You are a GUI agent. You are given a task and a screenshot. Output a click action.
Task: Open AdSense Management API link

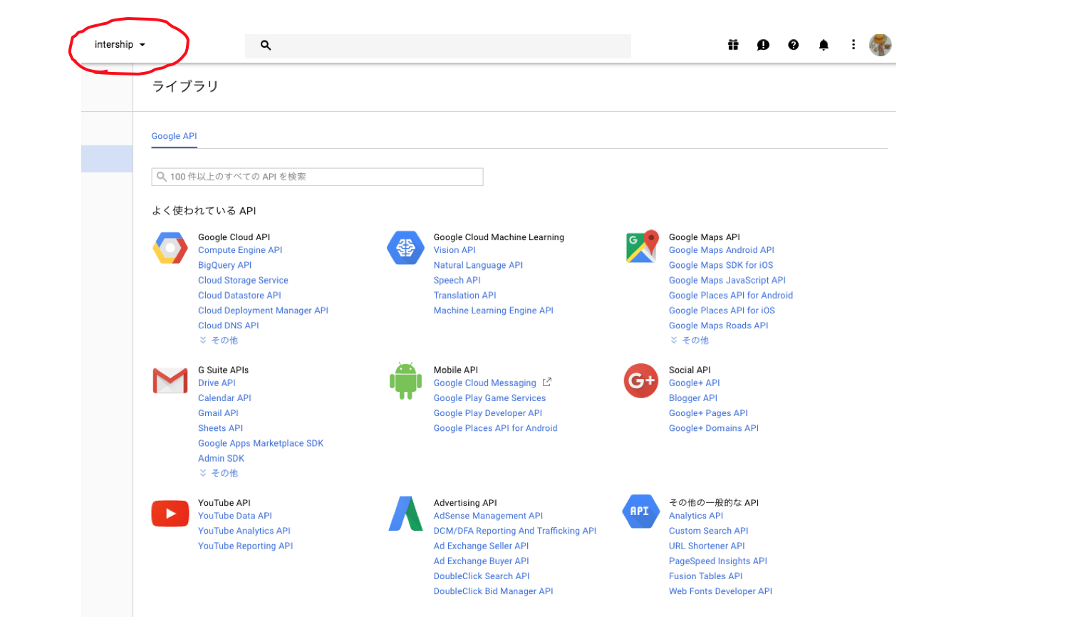point(488,516)
